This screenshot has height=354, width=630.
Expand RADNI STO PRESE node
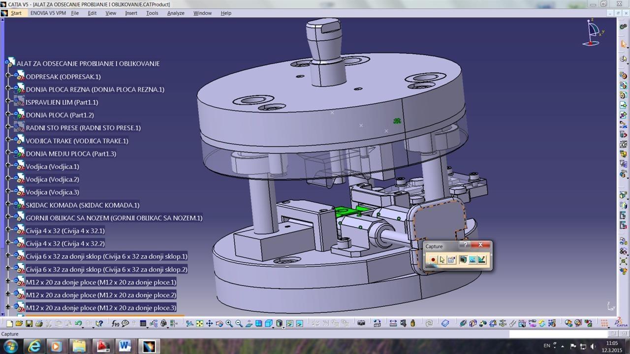8,127
